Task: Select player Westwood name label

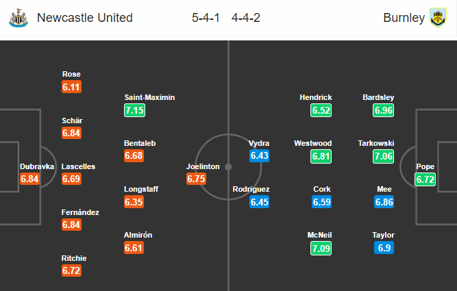Action: (x=312, y=143)
